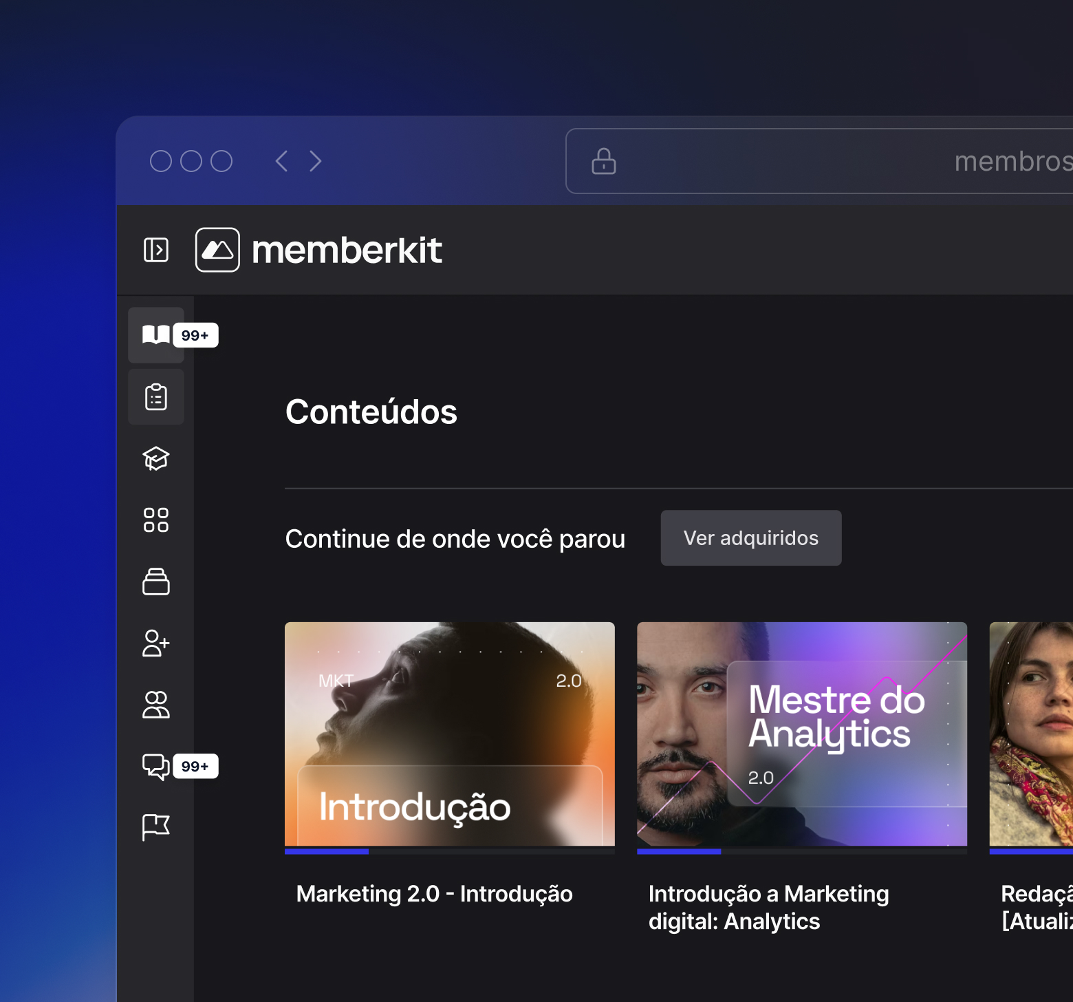This screenshot has height=1002, width=1073.
Task: Toggle the sidebar collapse panel icon
Action: (156, 250)
